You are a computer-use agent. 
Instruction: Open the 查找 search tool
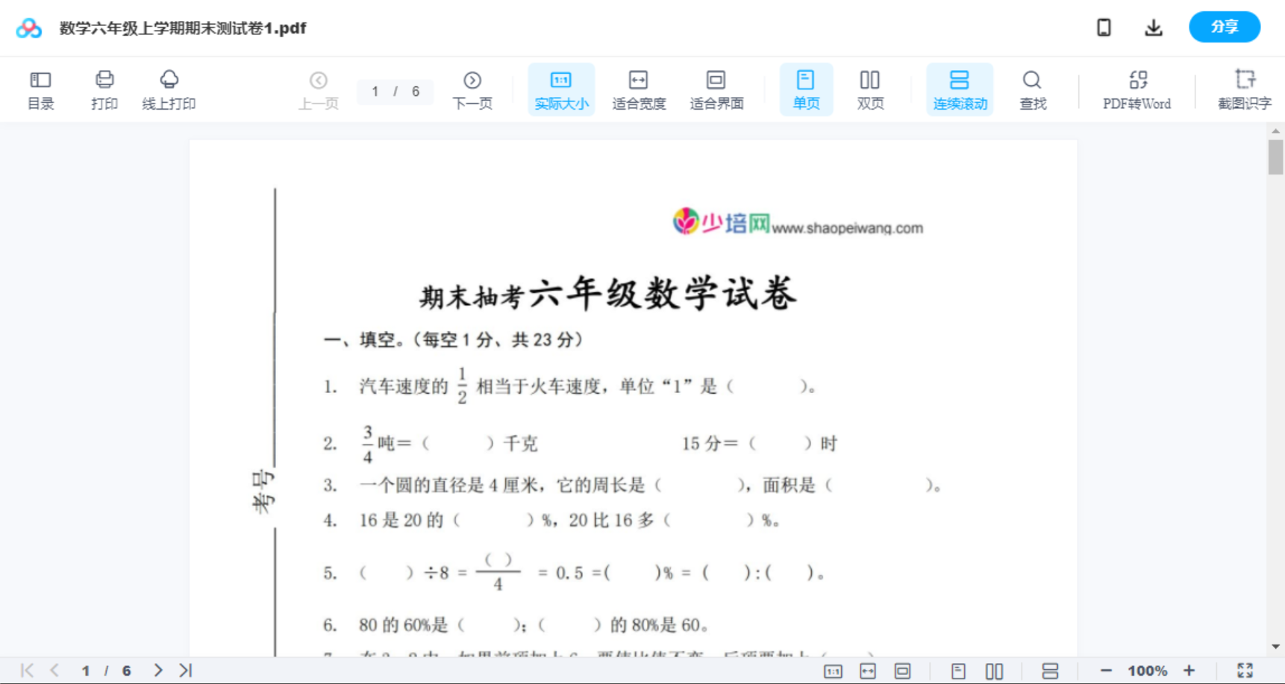coord(1033,90)
